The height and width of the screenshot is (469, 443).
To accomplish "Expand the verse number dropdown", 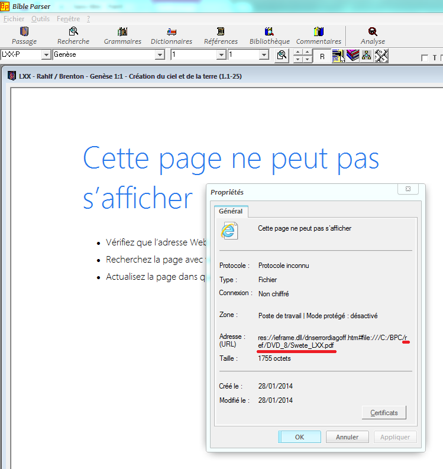I will click(x=264, y=55).
